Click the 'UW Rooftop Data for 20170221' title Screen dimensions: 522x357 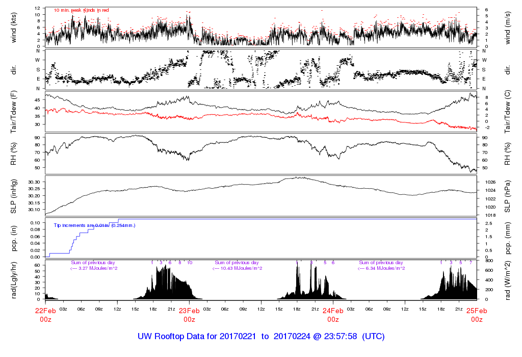click(x=197, y=337)
